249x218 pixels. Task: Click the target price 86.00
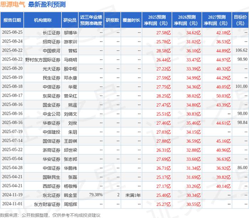pyautogui.click(x=242, y=168)
